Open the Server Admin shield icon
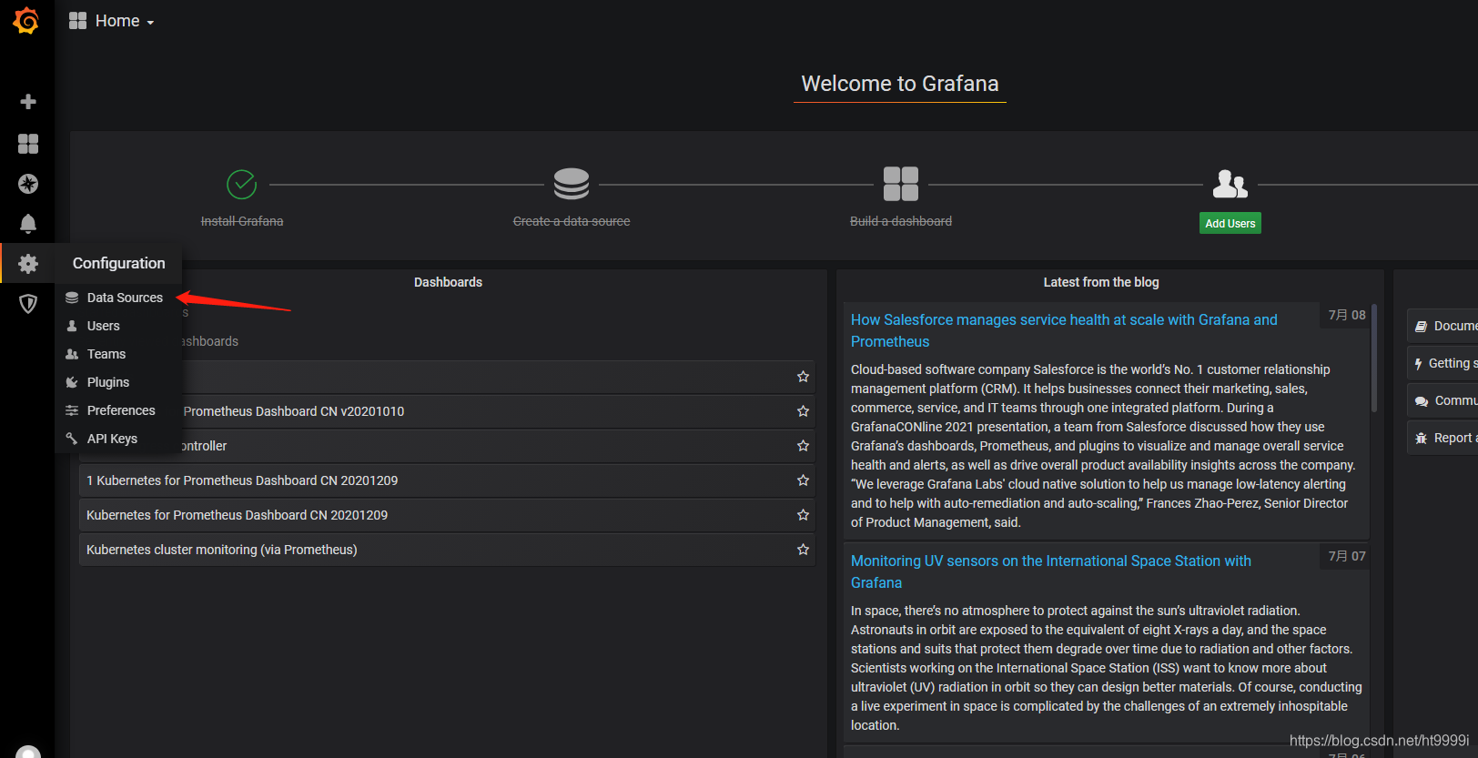 tap(28, 304)
